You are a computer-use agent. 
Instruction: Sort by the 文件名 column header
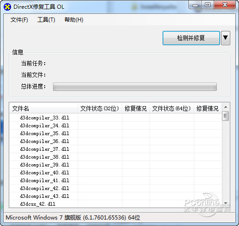(x=43, y=108)
